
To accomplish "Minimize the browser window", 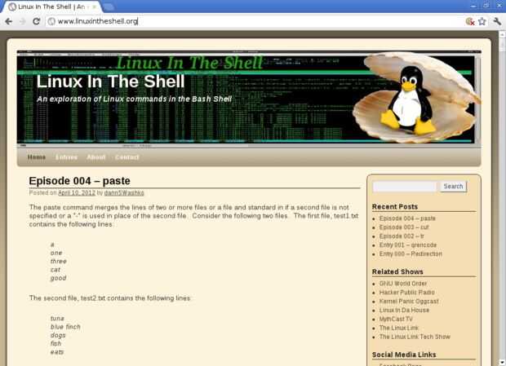I will (473, 6).
